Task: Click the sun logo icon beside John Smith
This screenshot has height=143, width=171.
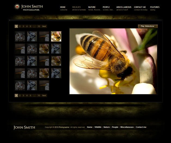Action: tap(17, 7)
